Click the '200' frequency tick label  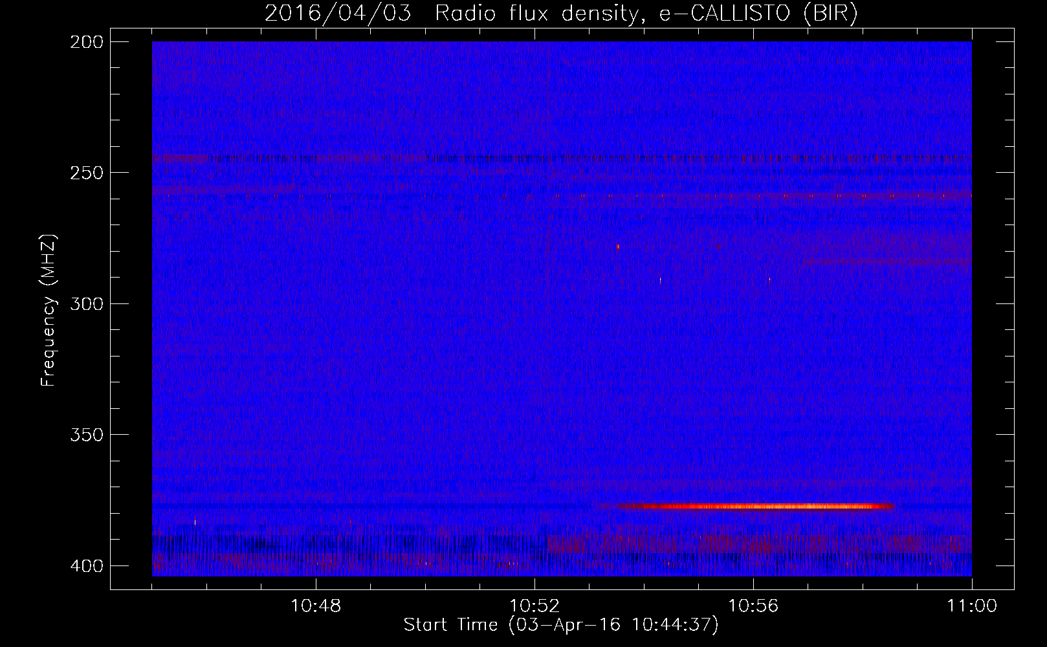[x=85, y=42]
